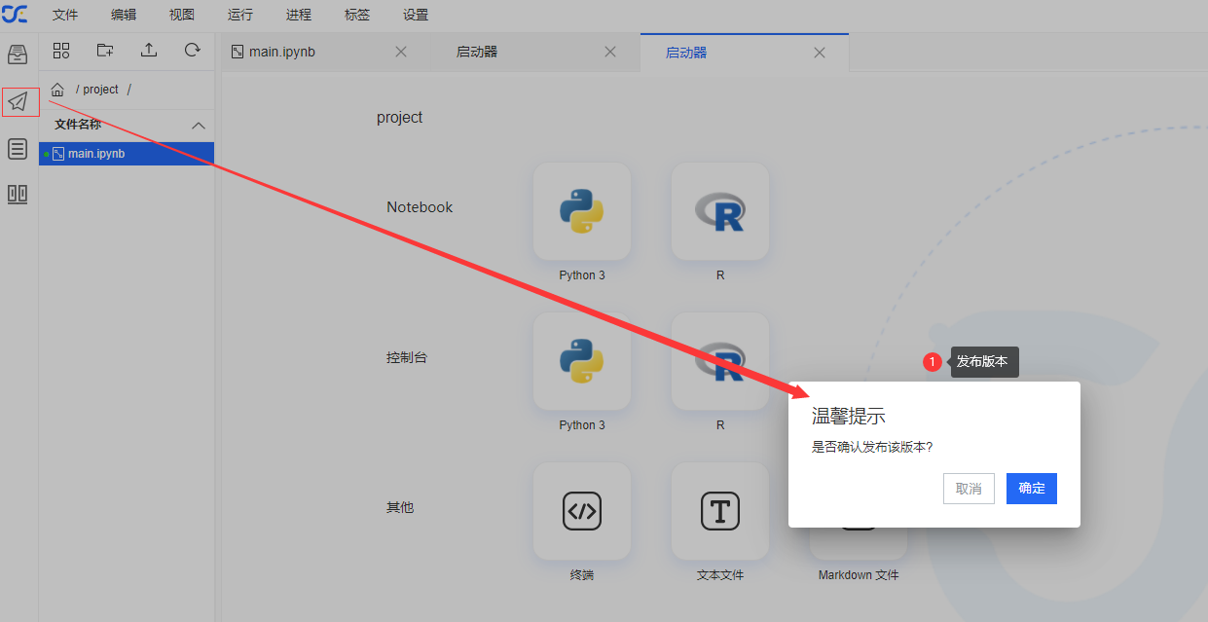The width and height of the screenshot is (1208, 622).
Task: Open the 视图 menu
Action: [182, 15]
